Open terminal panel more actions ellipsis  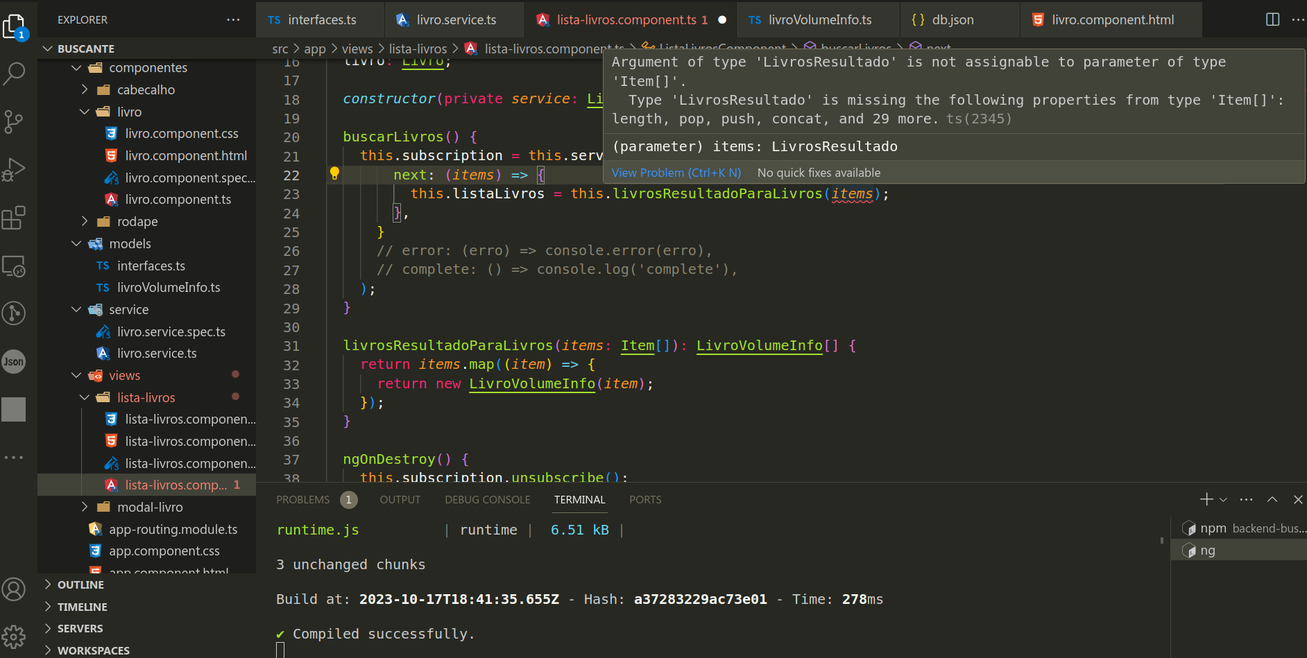1247,499
